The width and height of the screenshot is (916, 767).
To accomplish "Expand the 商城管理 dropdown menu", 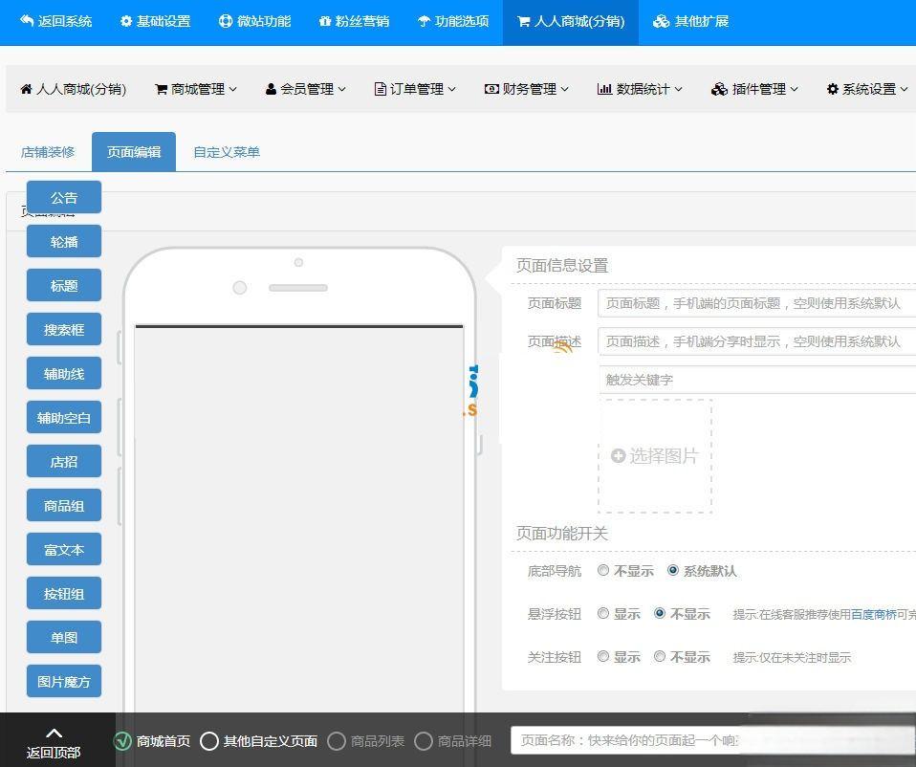I will click(195, 89).
